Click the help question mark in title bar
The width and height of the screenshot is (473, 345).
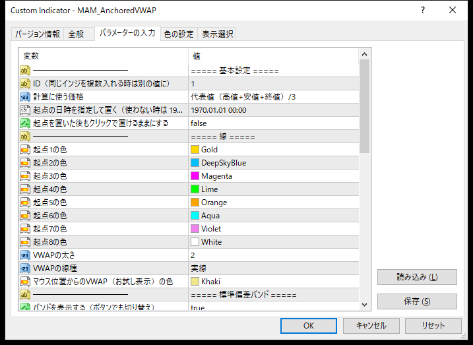[x=423, y=11]
